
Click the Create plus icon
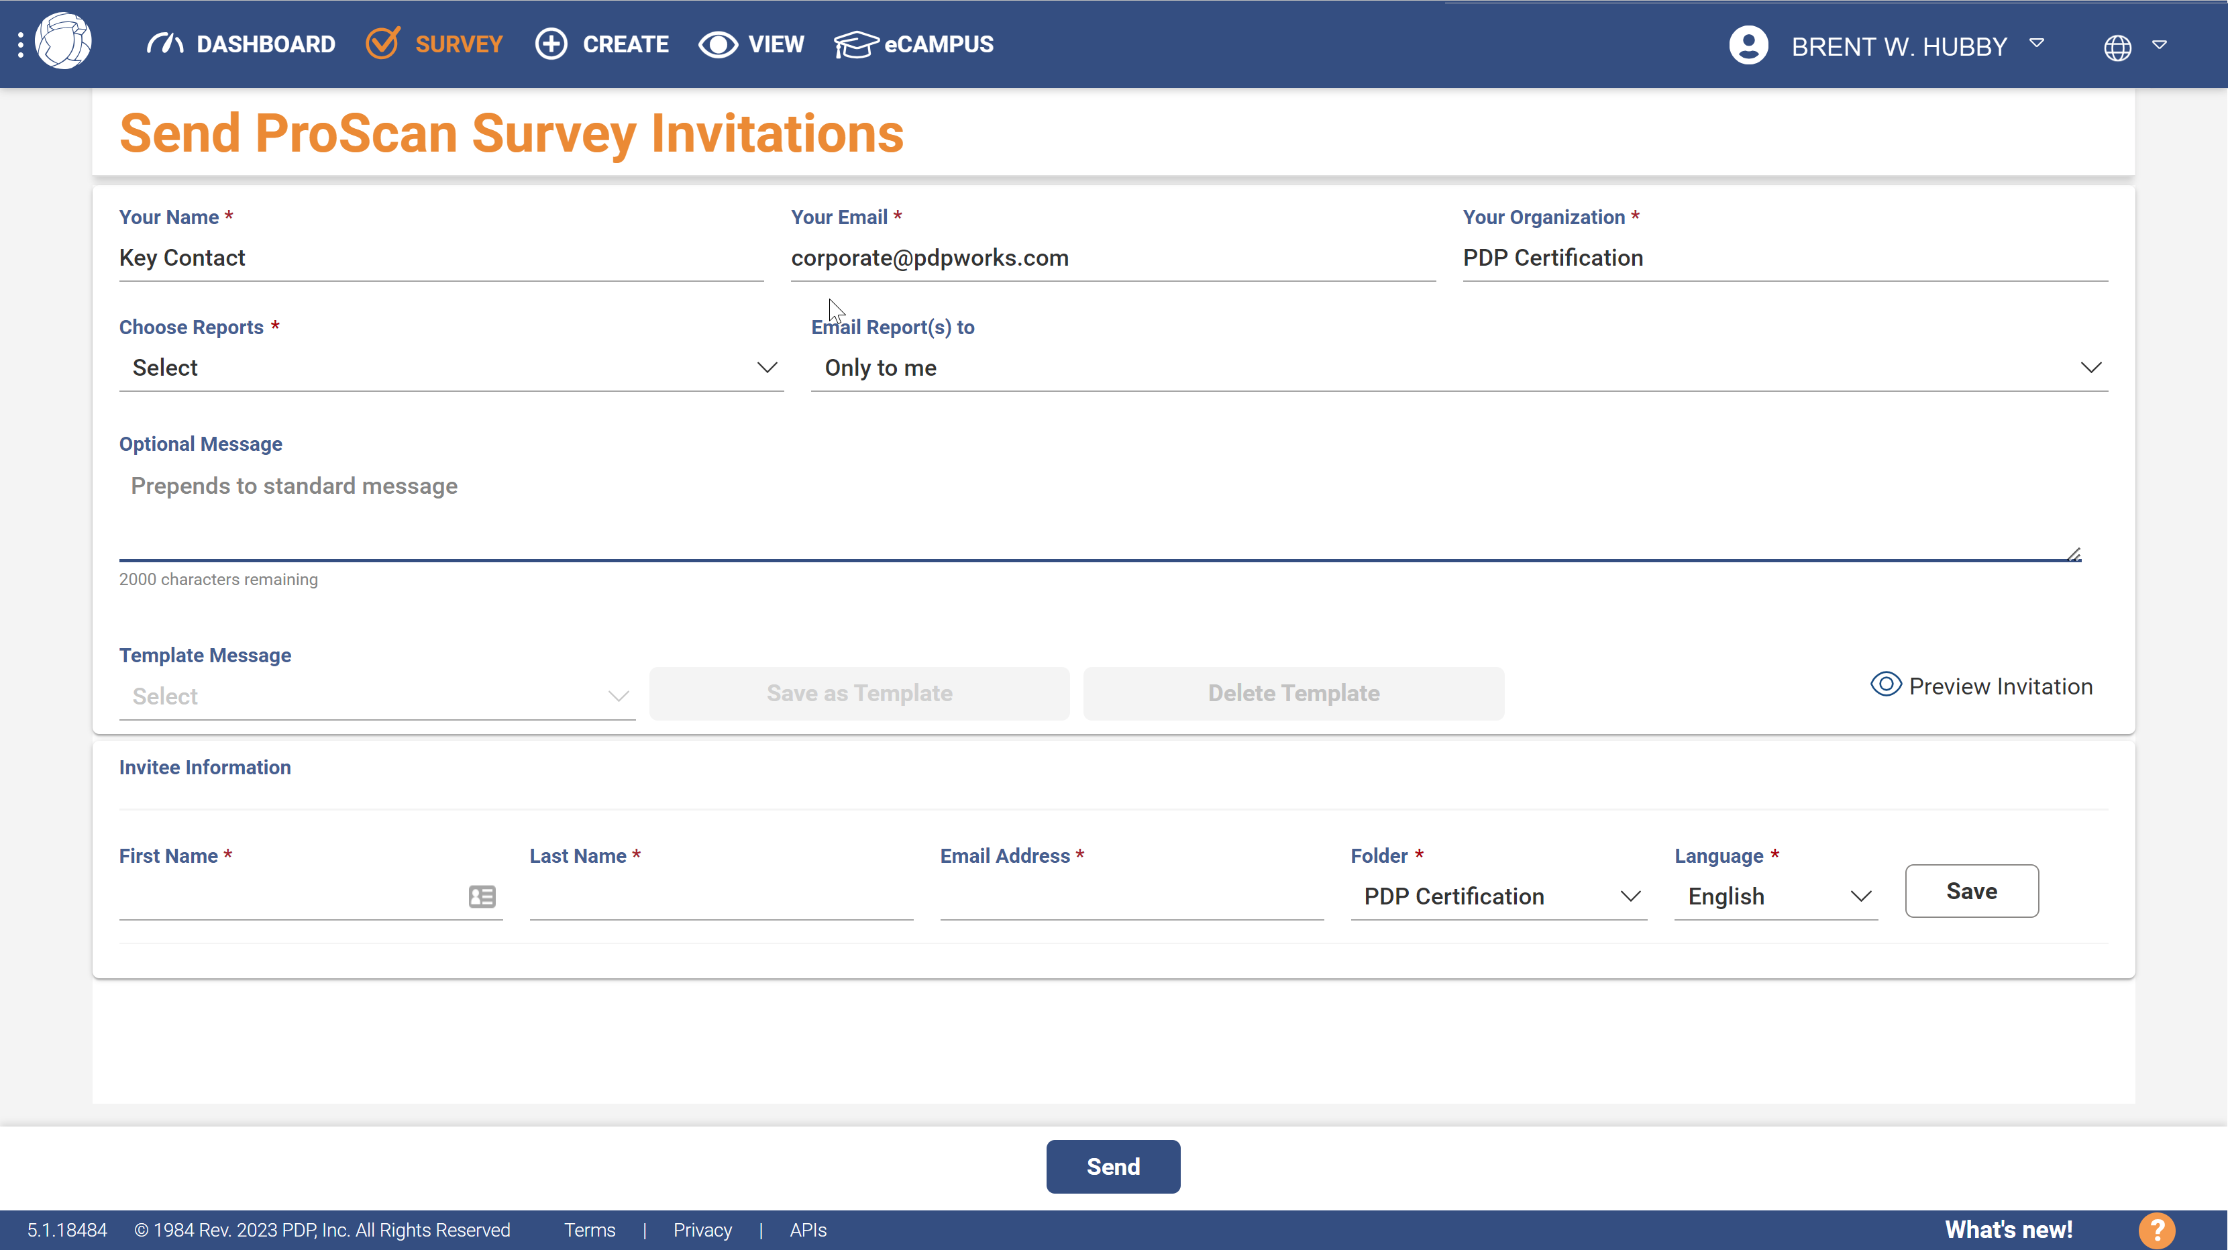552,43
